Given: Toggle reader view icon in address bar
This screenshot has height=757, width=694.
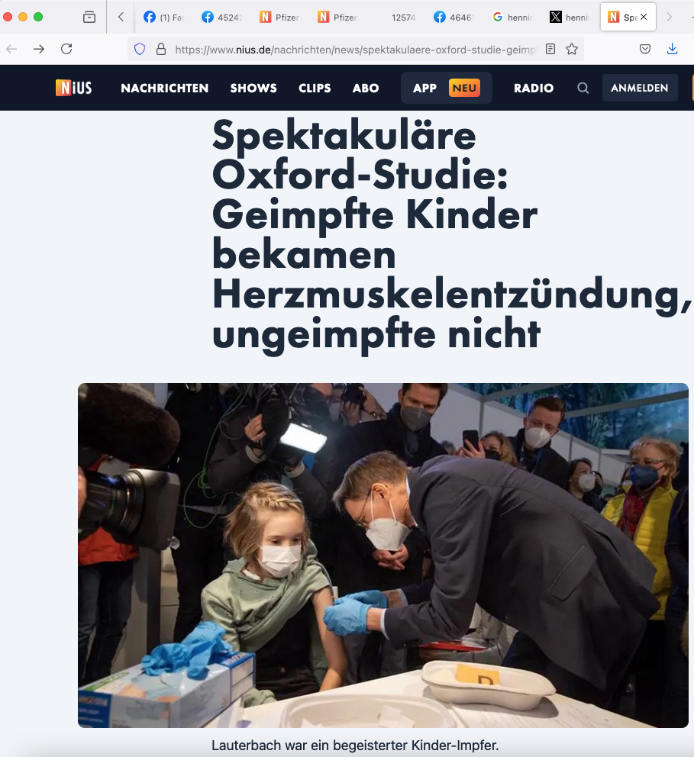Looking at the screenshot, I should tap(550, 49).
